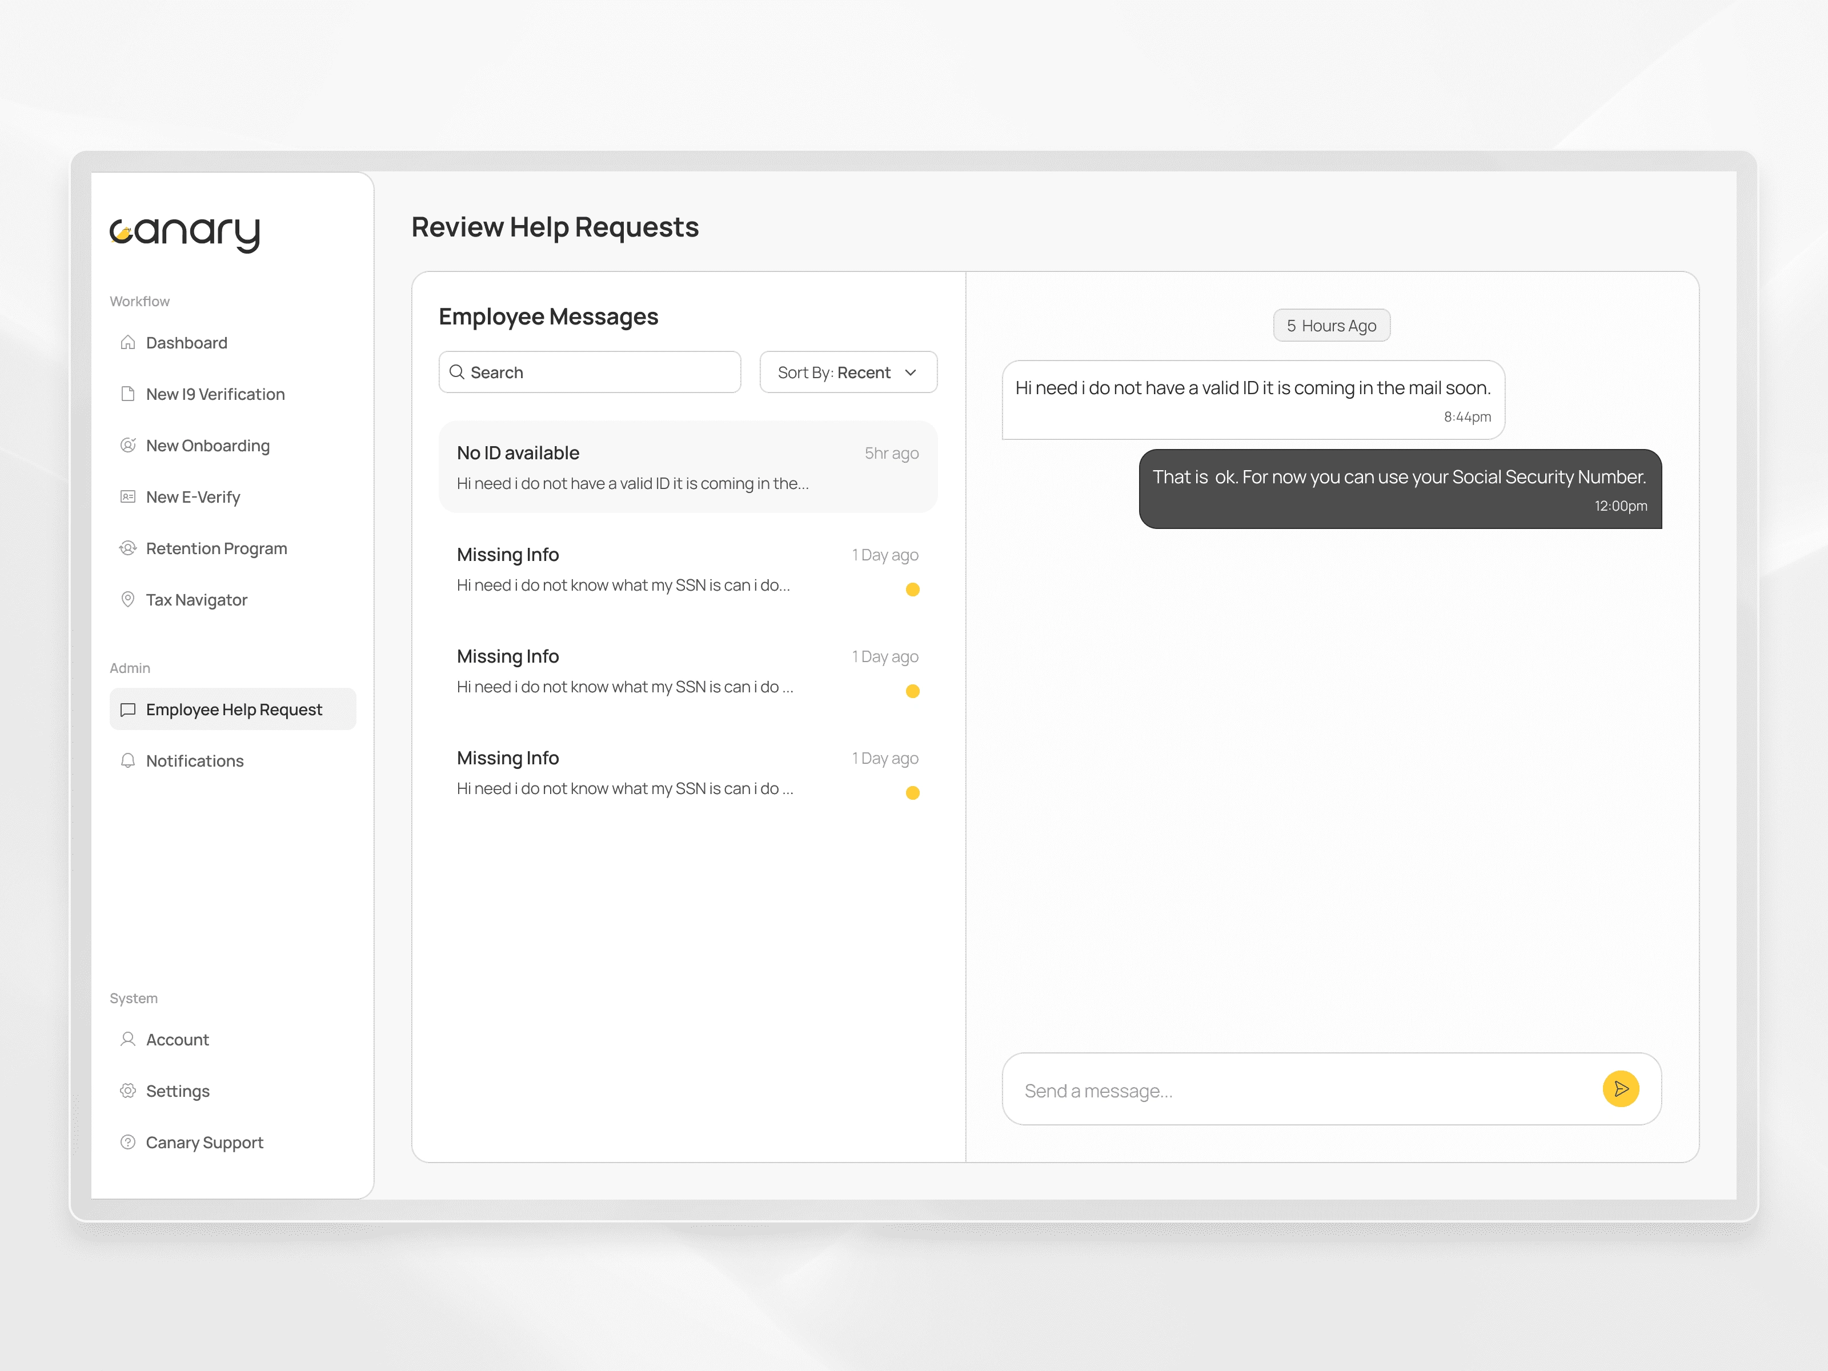Click the Notifications bell icon
The image size is (1828, 1371).
pyautogui.click(x=127, y=760)
